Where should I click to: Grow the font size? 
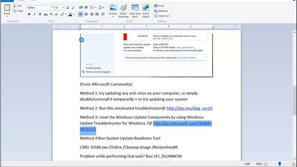point(68,7)
